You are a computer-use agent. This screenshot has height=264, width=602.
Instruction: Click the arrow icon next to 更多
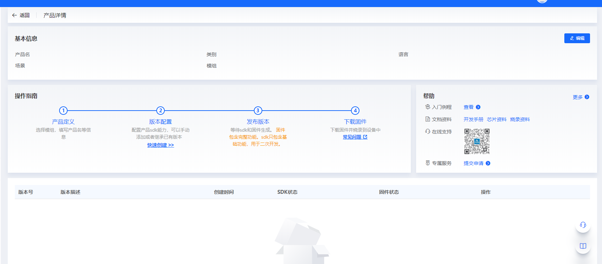587,97
